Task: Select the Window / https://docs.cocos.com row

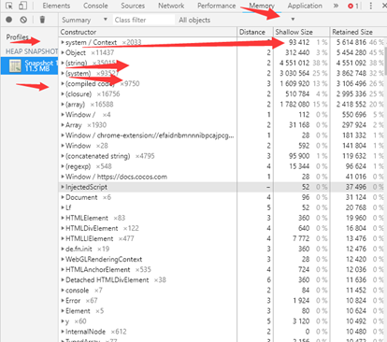Action: (222, 177)
